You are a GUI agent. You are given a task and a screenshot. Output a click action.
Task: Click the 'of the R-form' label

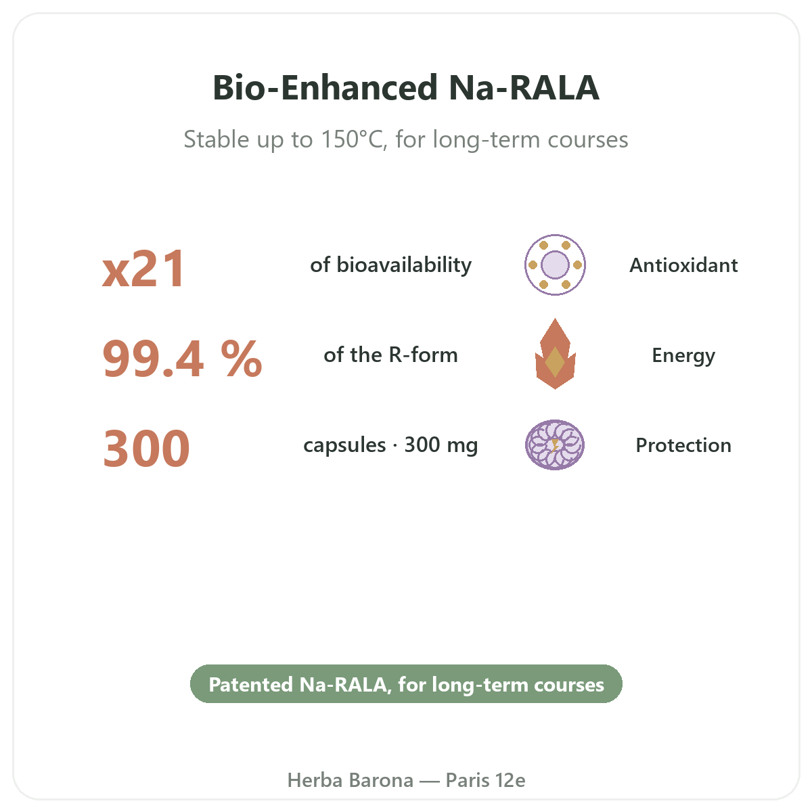(390, 355)
